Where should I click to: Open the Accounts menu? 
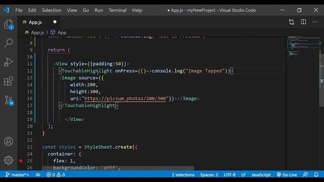(x=9, y=142)
